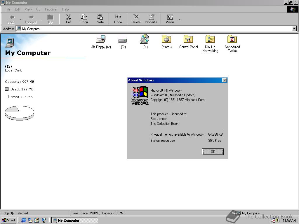Expand the Views dropdown arrow

pyautogui.click(x=179, y=19)
